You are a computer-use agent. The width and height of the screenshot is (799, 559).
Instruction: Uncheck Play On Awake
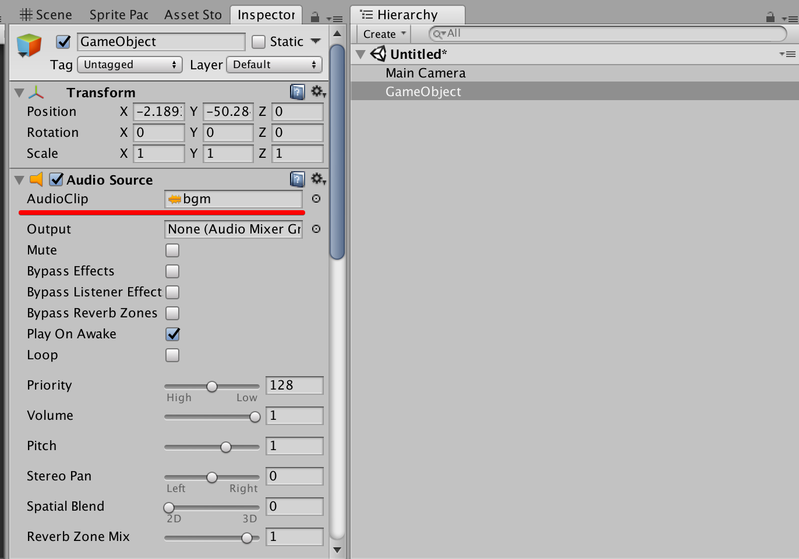pyautogui.click(x=172, y=334)
